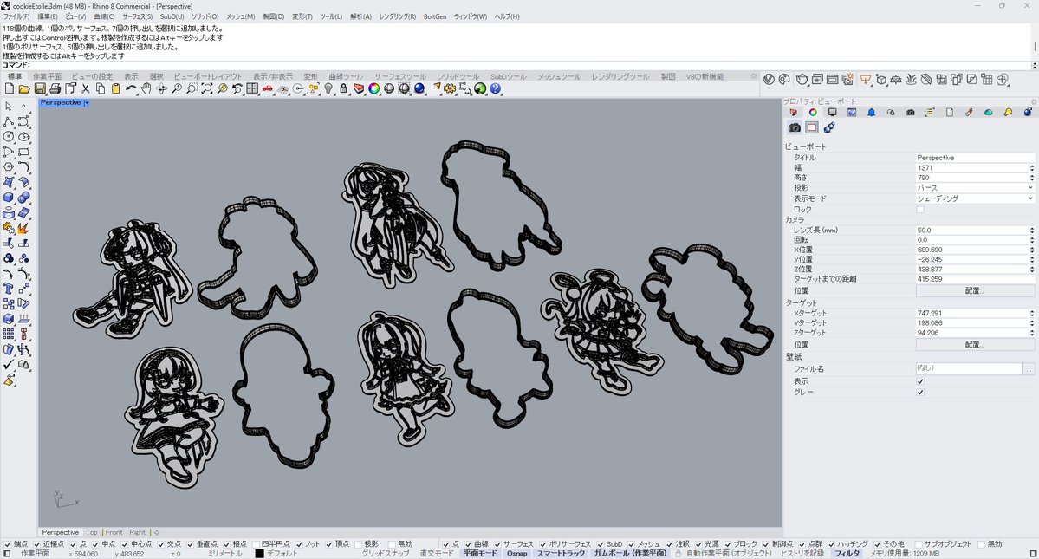Open the 投影 projection dropdown
Viewport: 1039px width, 559px height.
pyautogui.click(x=975, y=188)
